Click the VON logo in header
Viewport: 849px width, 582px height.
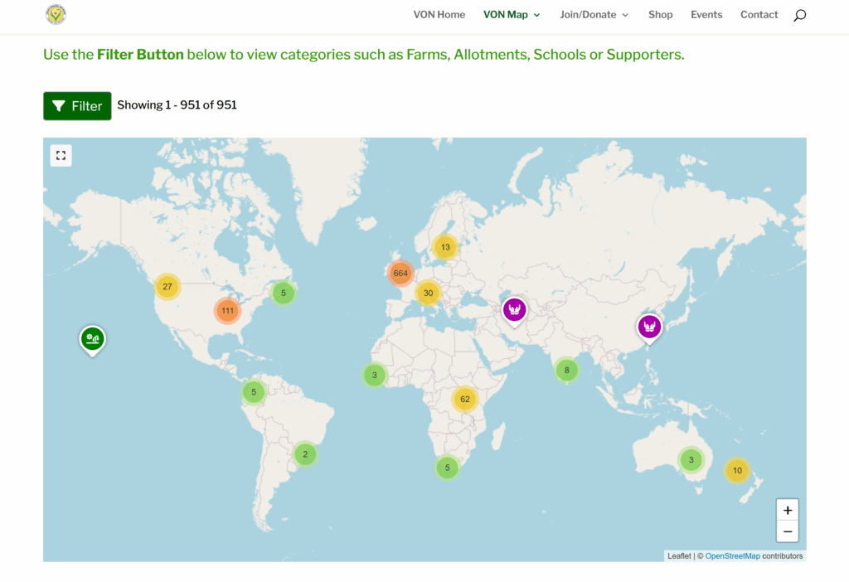[x=56, y=15]
